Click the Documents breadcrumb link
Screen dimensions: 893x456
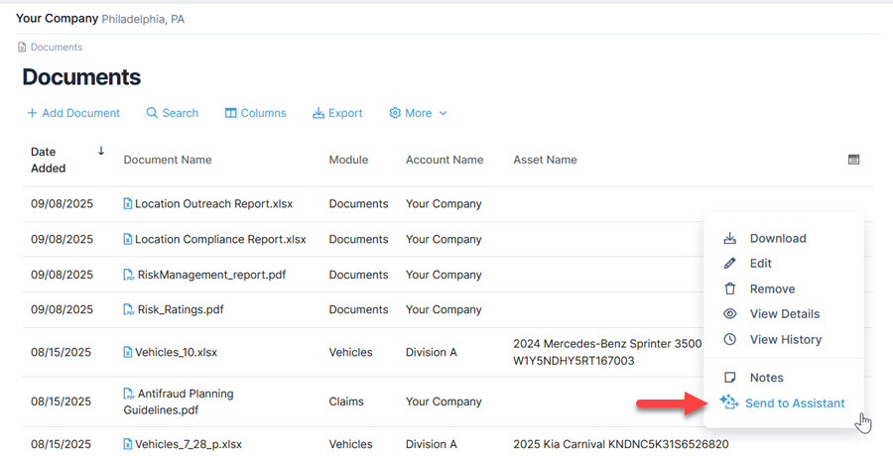(56, 47)
